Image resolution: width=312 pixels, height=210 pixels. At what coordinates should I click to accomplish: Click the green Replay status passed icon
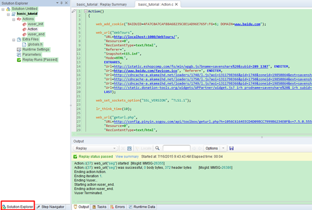coord(75,157)
